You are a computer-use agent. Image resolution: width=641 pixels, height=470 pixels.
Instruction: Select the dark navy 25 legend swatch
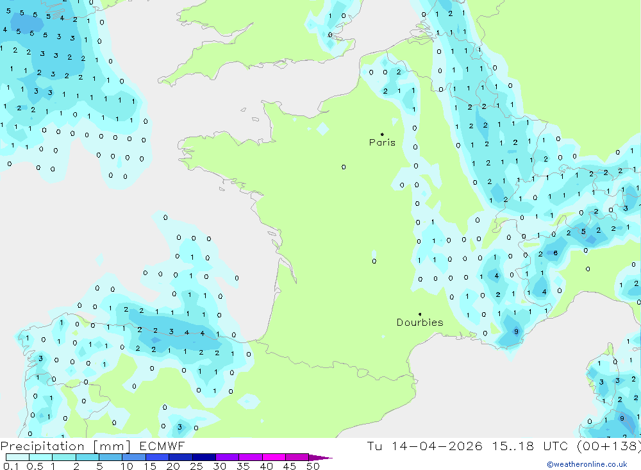pos(204,457)
